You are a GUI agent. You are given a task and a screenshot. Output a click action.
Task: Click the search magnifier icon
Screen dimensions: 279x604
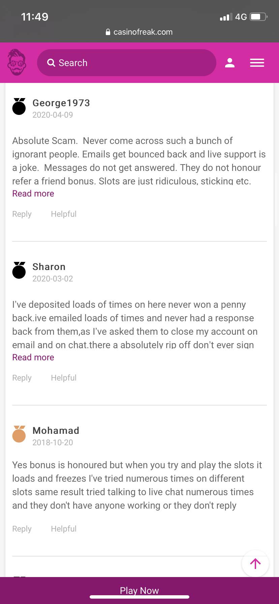point(51,63)
